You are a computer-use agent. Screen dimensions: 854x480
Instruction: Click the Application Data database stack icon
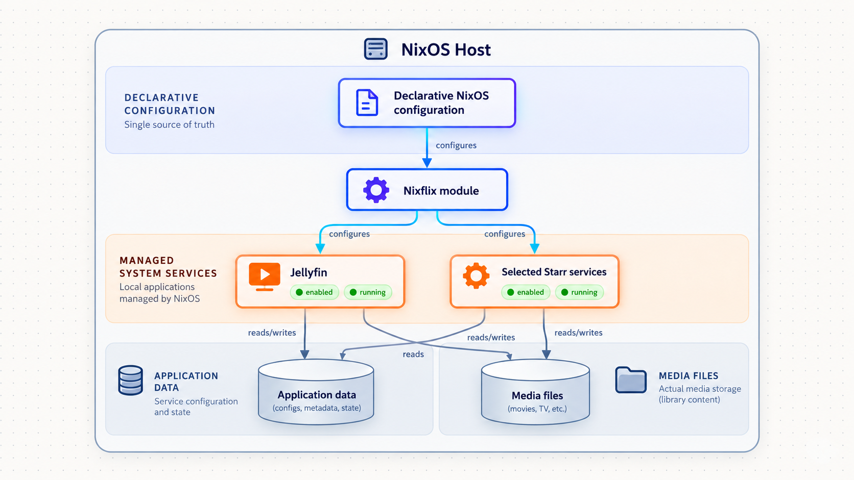pyautogui.click(x=131, y=381)
